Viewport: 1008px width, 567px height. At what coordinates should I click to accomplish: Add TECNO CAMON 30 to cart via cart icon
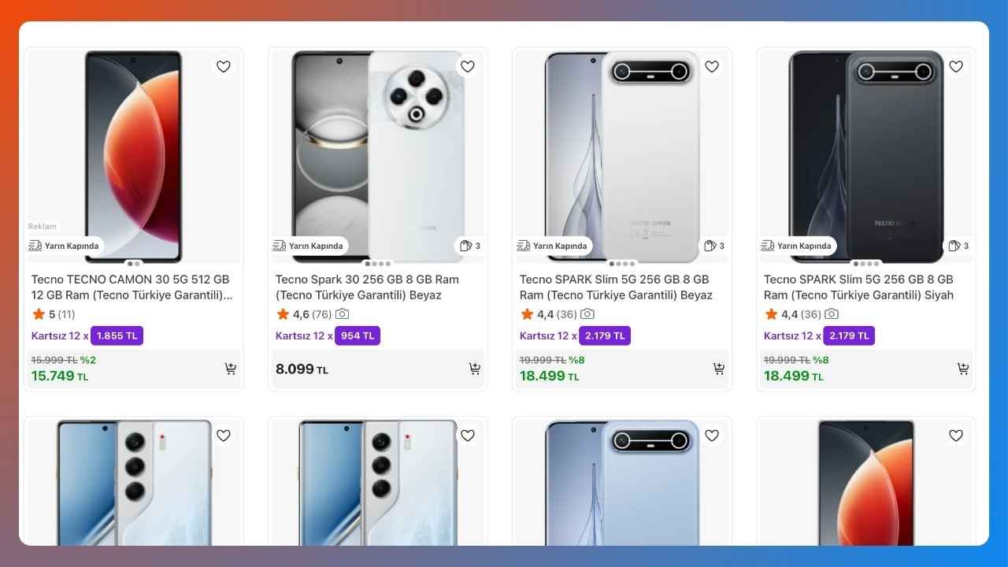click(x=230, y=369)
